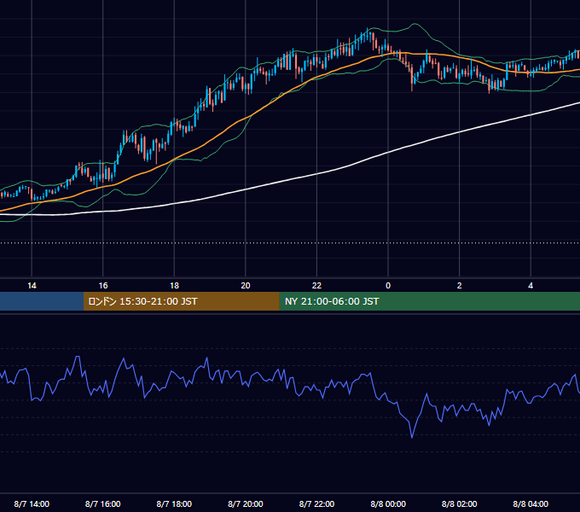580x512 pixels.
Task: Click the "8/7 16:00" date label
Action: tap(103, 503)
